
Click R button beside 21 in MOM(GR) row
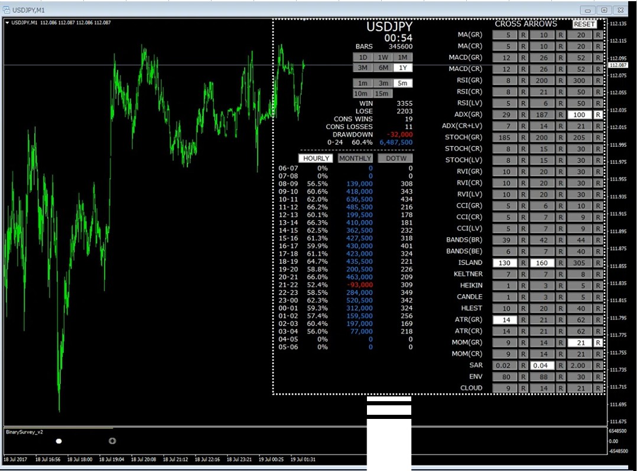[x=598, y=343]
